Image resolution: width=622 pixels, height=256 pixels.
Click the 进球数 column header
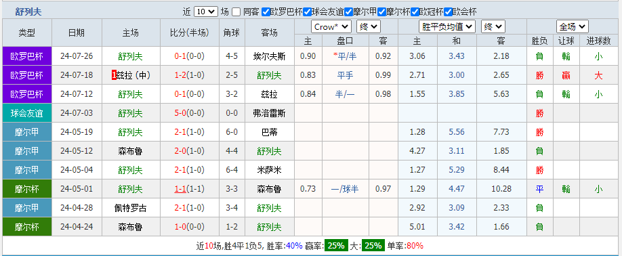point(598,41)
